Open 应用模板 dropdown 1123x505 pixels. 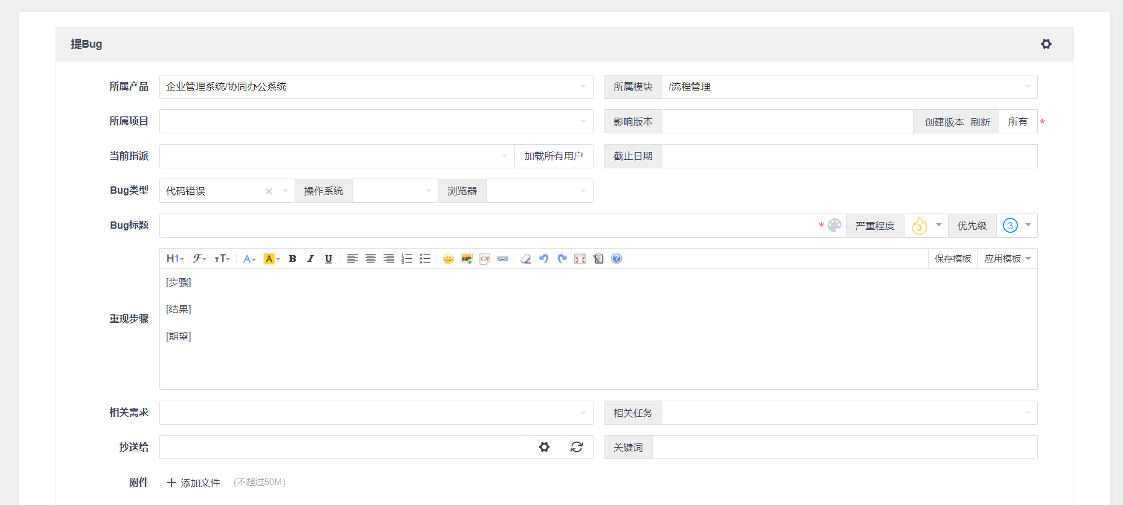tap(1008, 258)
